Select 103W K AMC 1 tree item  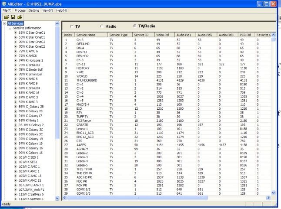coord(29,171)
